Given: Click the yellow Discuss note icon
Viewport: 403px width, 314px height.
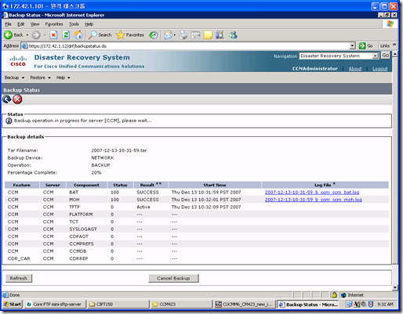Looking at the screenshot, I should click(x=208, y=34).
